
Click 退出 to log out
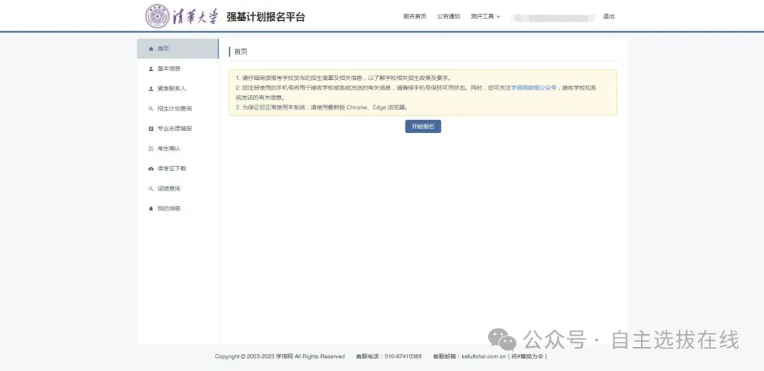click(x=608, y=16)
